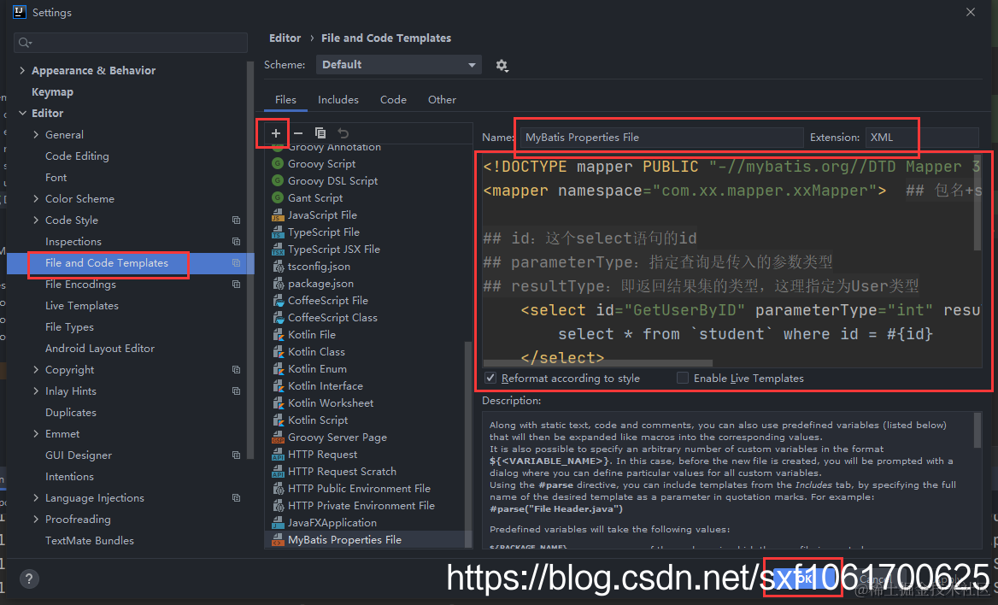Open Live Templates settings

(81, 306)
